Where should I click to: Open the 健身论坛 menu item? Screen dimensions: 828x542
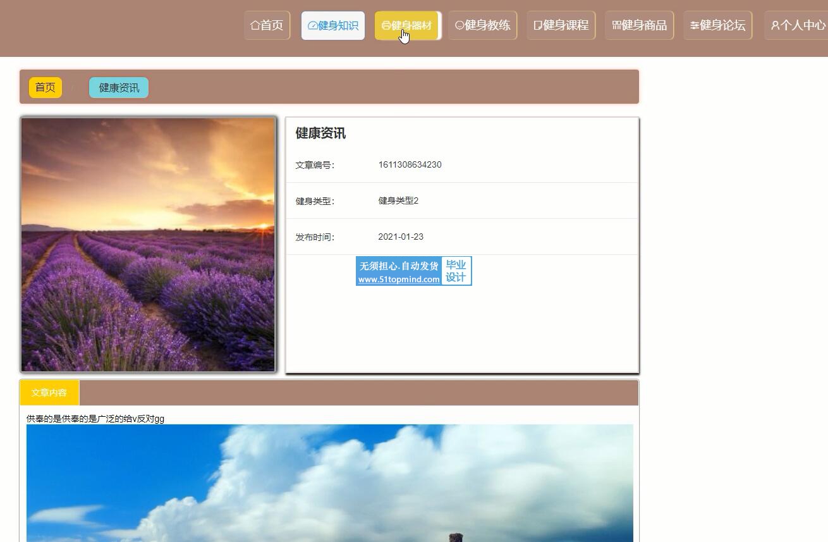pyautogui.click(x=718, y=25)
